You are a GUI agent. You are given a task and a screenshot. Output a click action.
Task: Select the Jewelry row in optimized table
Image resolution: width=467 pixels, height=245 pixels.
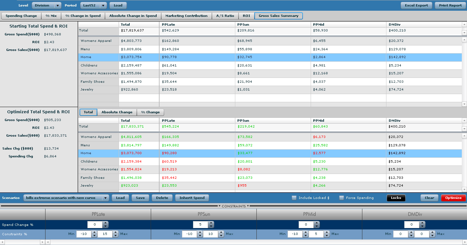click(270, 186)
